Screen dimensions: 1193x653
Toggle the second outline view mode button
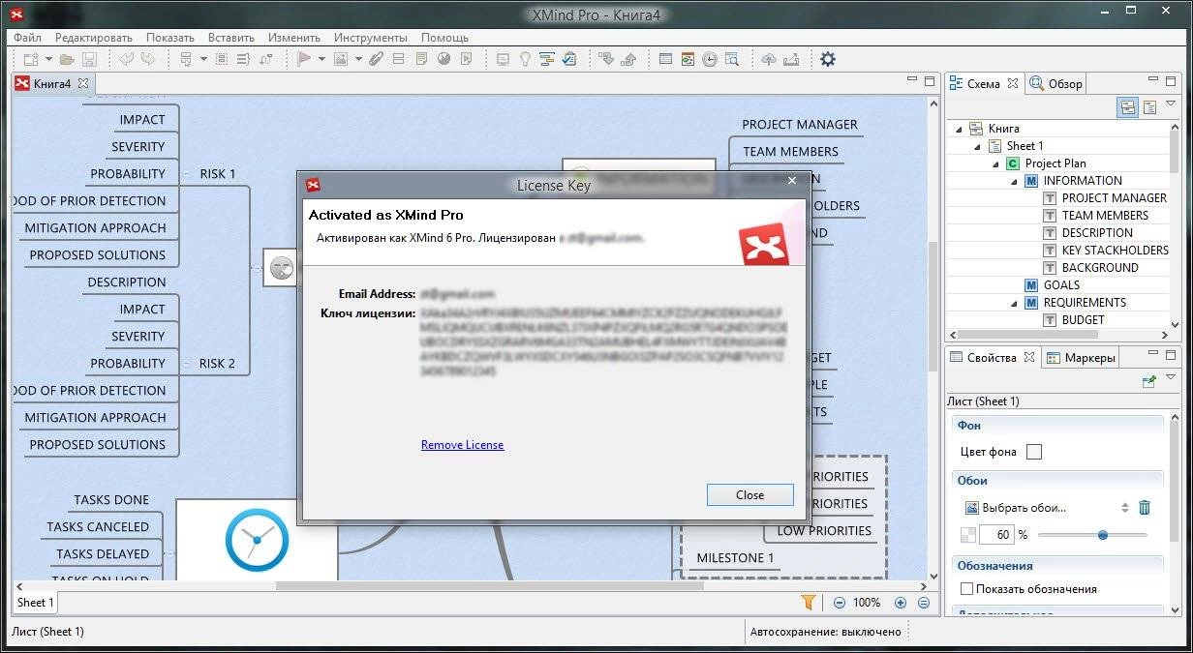tap(1149, 107)
